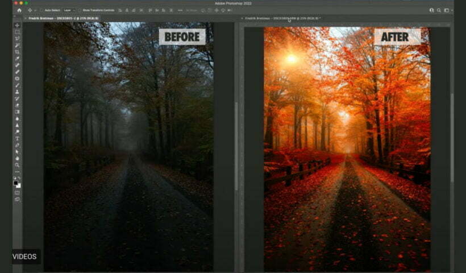The image size is (466, 273).
Task: Select the Horizontal Type tool
Action: [x=17, y=138]
